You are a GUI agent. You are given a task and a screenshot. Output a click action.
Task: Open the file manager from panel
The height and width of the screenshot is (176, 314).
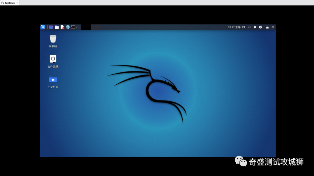57,27
